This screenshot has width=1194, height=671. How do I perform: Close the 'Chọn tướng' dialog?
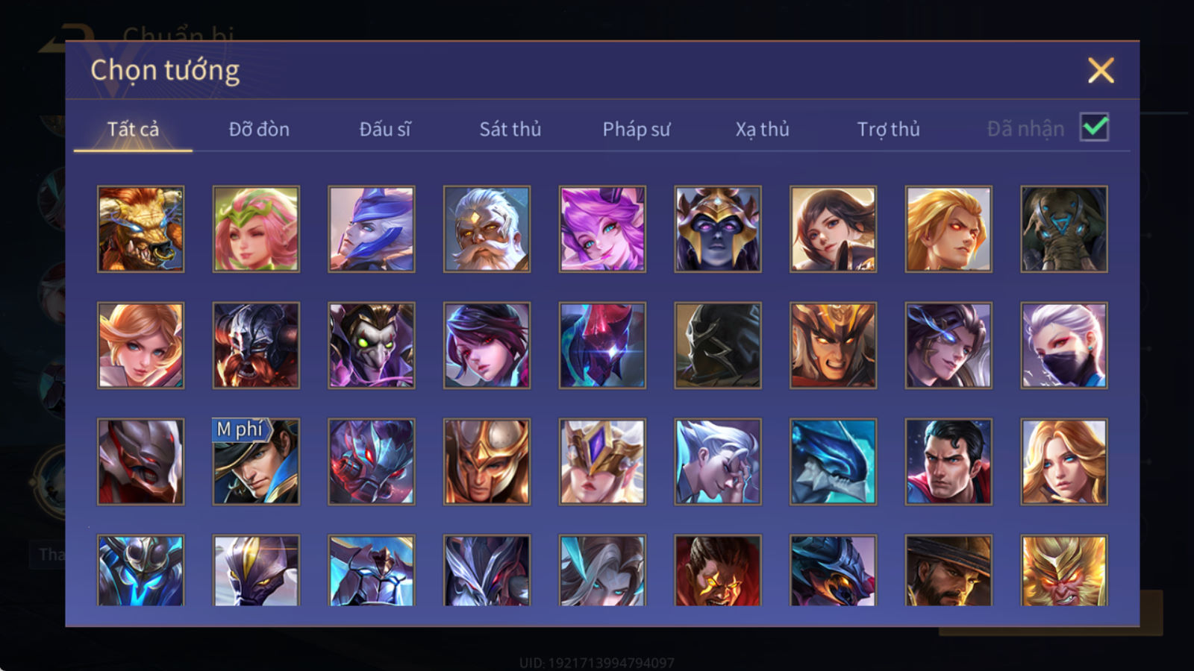coord(1101,71)
